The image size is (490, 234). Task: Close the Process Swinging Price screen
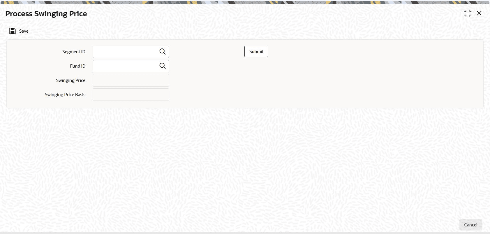[x=479, y=13]
